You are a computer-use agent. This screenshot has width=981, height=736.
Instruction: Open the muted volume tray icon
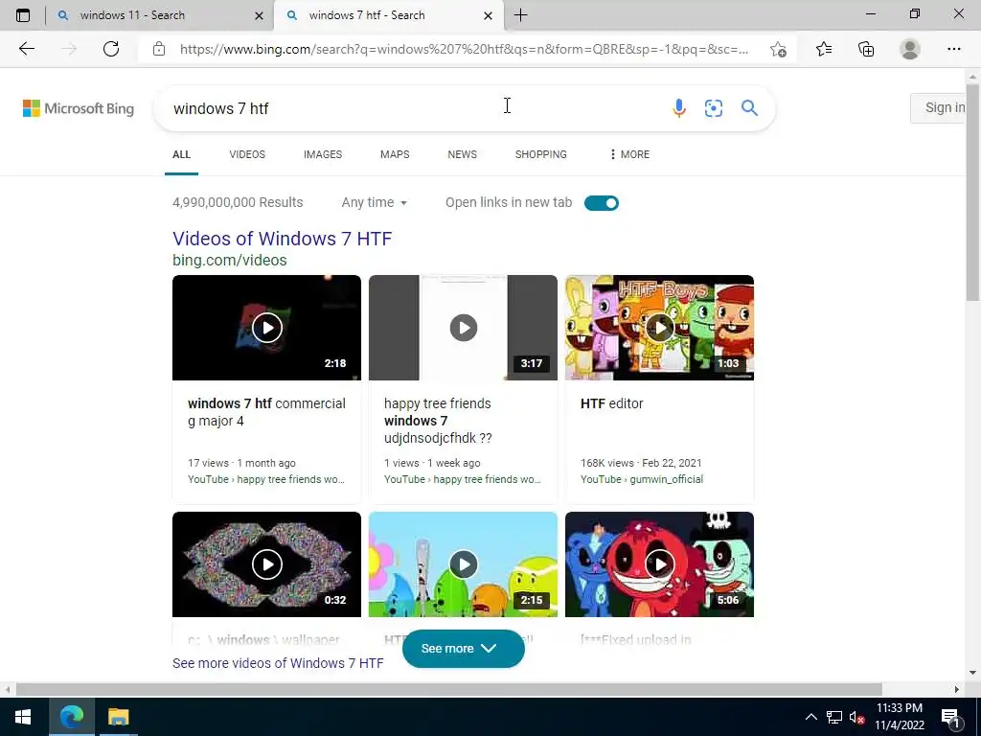pos(856,717)
